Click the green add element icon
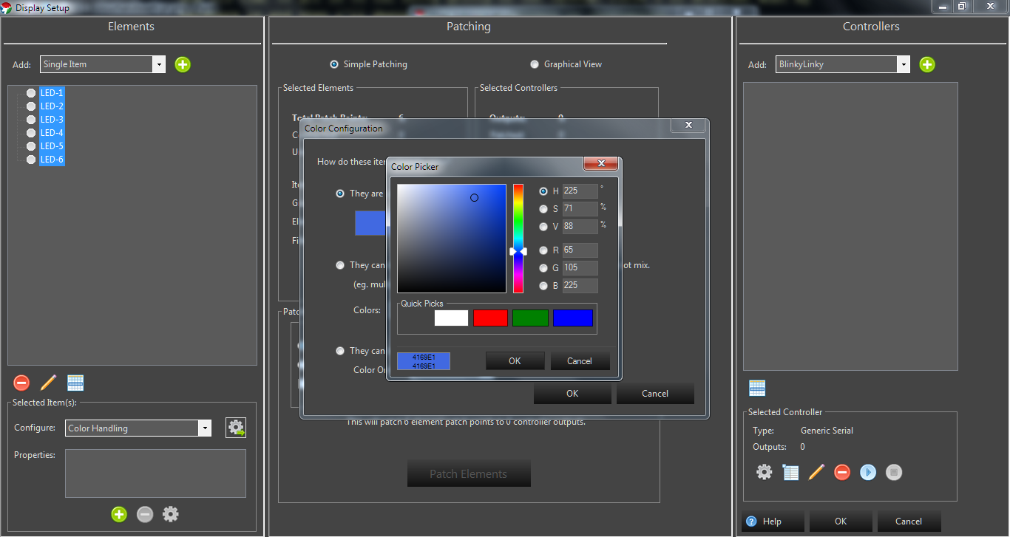Viewport: 1010px width, 537px height. 183,64
